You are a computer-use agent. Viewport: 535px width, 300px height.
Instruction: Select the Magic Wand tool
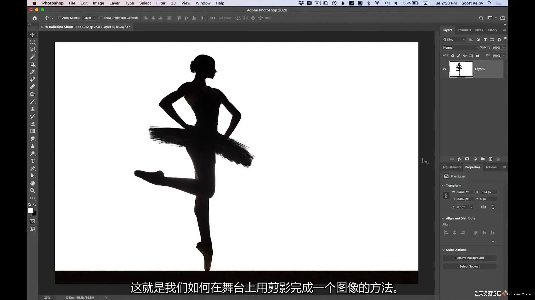tap(33, 57)
